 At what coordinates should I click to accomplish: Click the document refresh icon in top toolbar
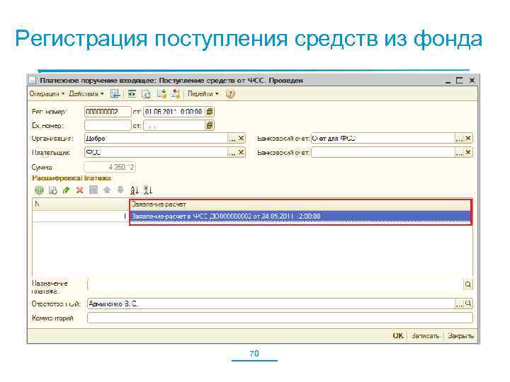pos(146,94)
